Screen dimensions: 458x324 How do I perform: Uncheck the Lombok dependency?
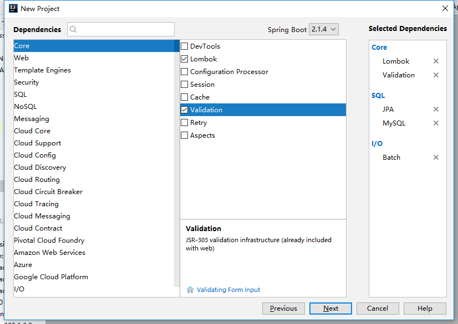[x=184, y=59]
